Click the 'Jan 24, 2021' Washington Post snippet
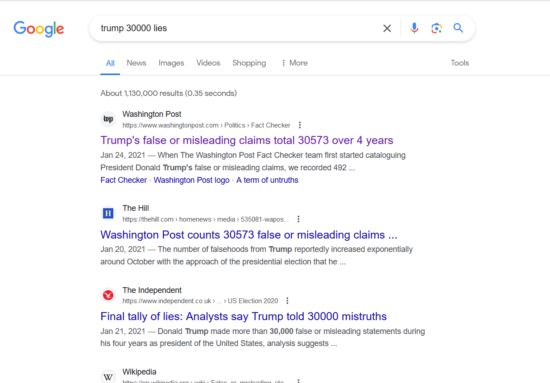The image size is (550, 383). [253, 162]
